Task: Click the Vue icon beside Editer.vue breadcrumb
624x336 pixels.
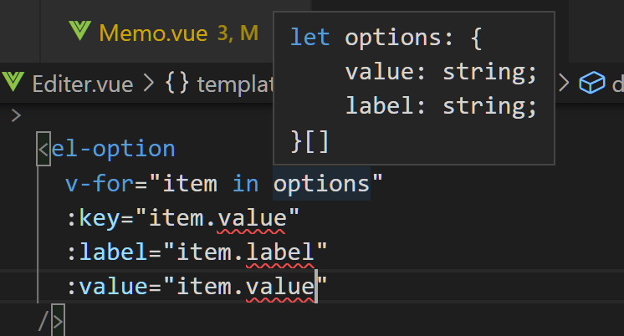Action: click(x=14, y=83)
